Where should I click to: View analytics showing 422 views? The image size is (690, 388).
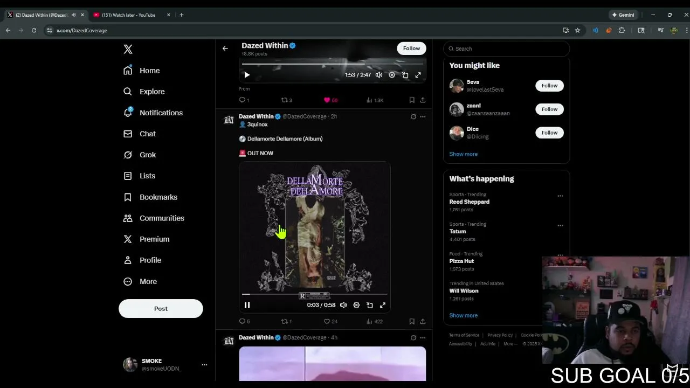(x=374, y=321)
